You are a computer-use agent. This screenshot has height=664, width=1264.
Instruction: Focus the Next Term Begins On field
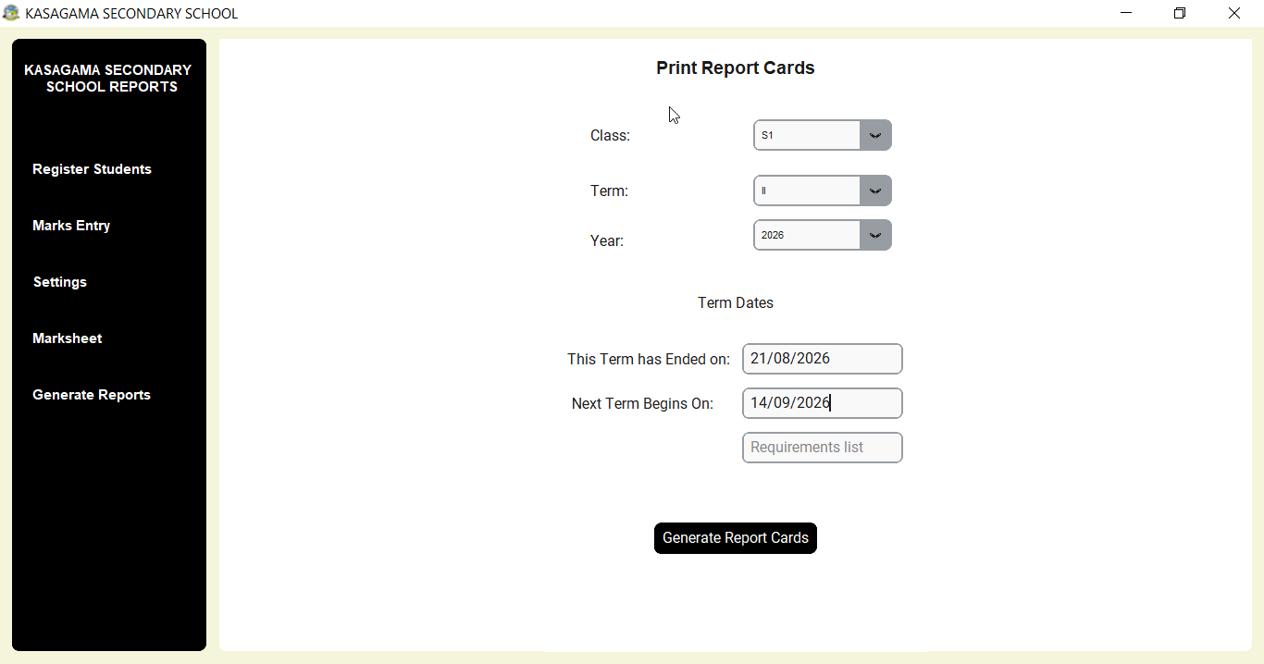click(823, 403)
